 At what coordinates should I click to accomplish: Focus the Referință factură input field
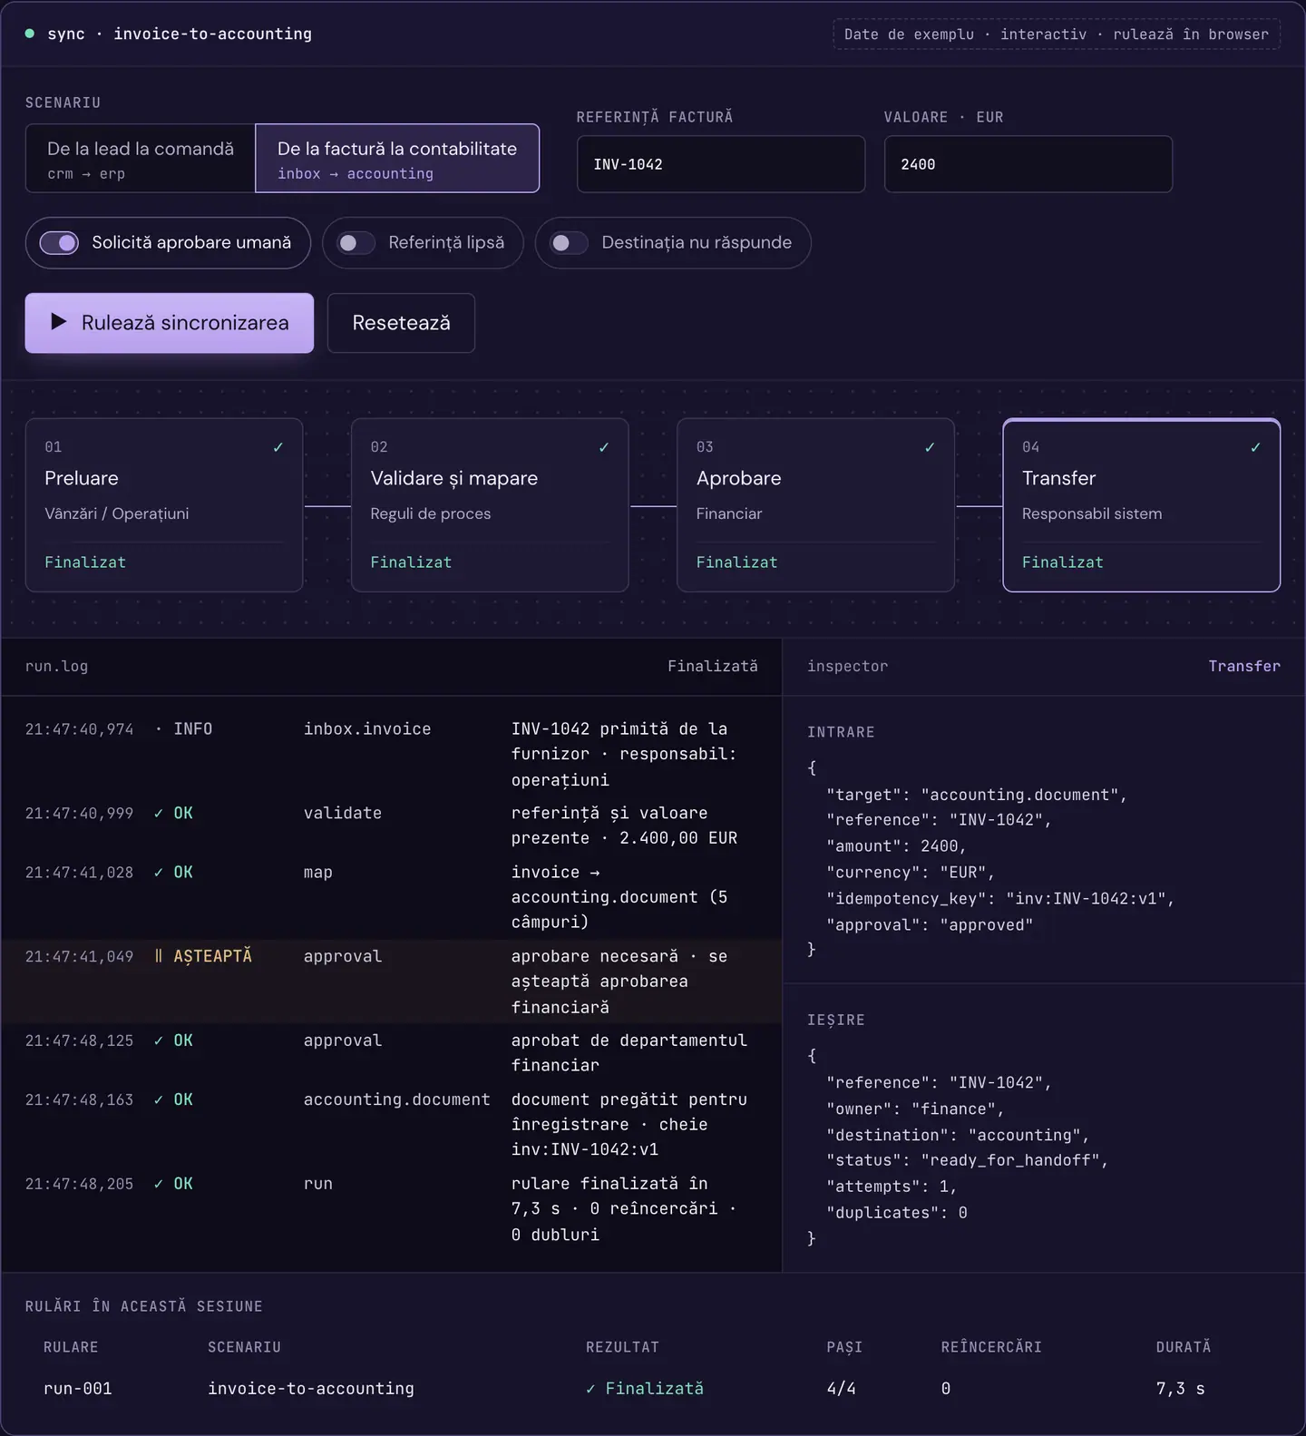click(x=721, y=164)
